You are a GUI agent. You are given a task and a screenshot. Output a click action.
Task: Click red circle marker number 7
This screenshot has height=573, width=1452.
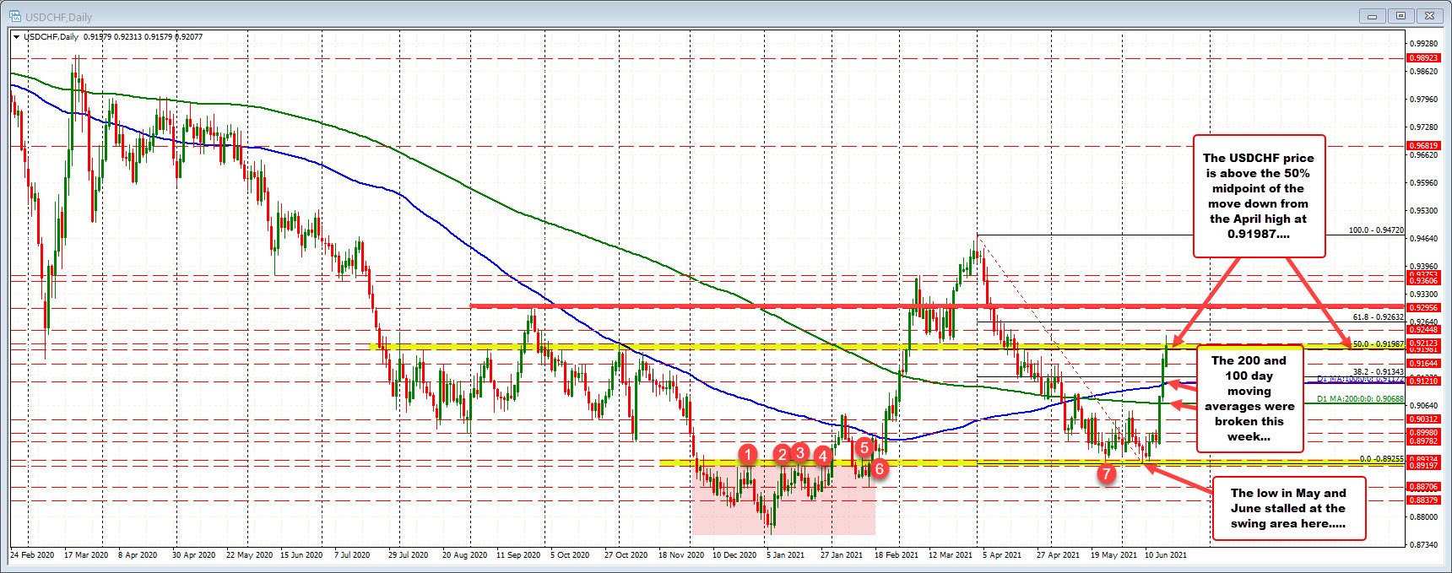1106,473
